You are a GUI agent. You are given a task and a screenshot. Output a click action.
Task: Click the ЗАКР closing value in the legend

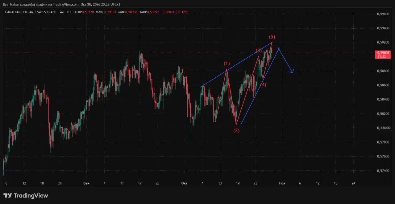[x=153, y=12]
